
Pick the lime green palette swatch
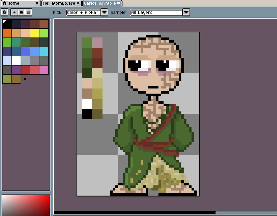(x=44, y=33)
